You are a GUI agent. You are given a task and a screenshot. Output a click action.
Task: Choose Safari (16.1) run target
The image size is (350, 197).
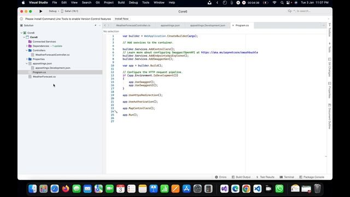tap(69, 11)
